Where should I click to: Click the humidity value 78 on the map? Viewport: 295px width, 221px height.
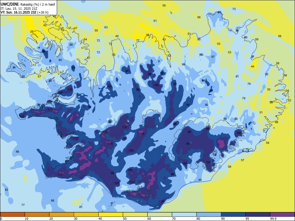coord(249,84)
